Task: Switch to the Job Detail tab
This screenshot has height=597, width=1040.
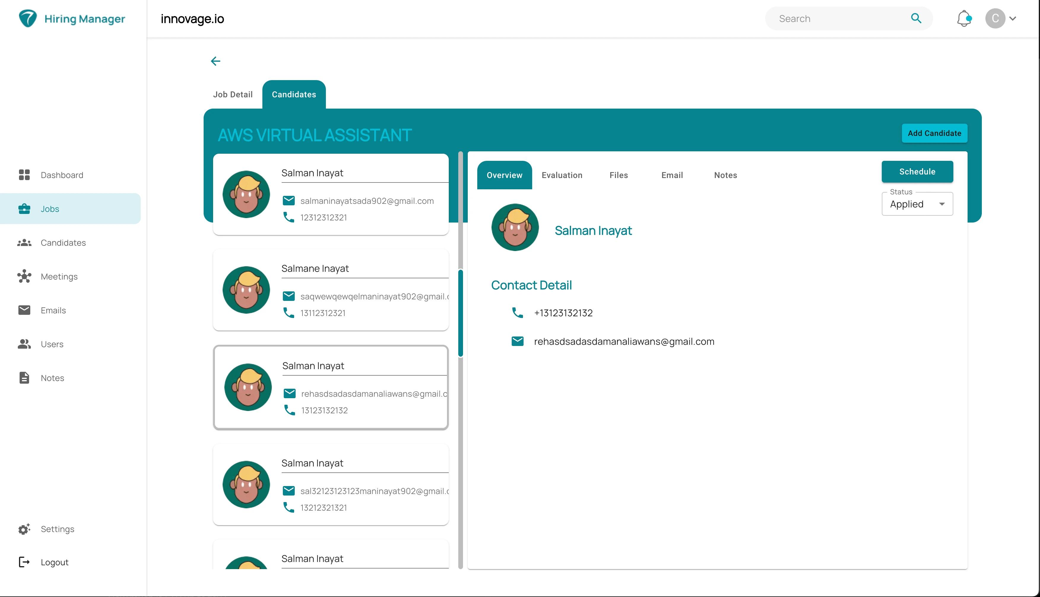Action: click(x=232, y=94)
